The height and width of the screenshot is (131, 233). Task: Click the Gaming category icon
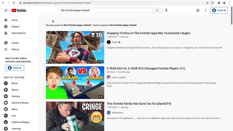coord(6,96)
